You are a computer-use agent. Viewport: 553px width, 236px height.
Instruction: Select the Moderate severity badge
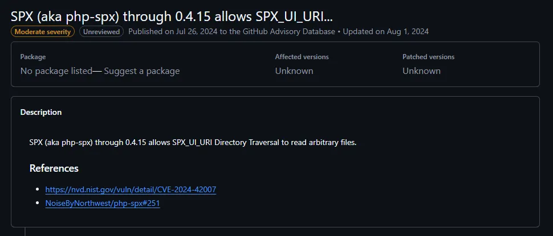point(43,32)
